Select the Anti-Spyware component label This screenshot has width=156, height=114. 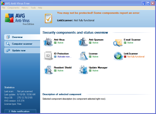(96, 40)
